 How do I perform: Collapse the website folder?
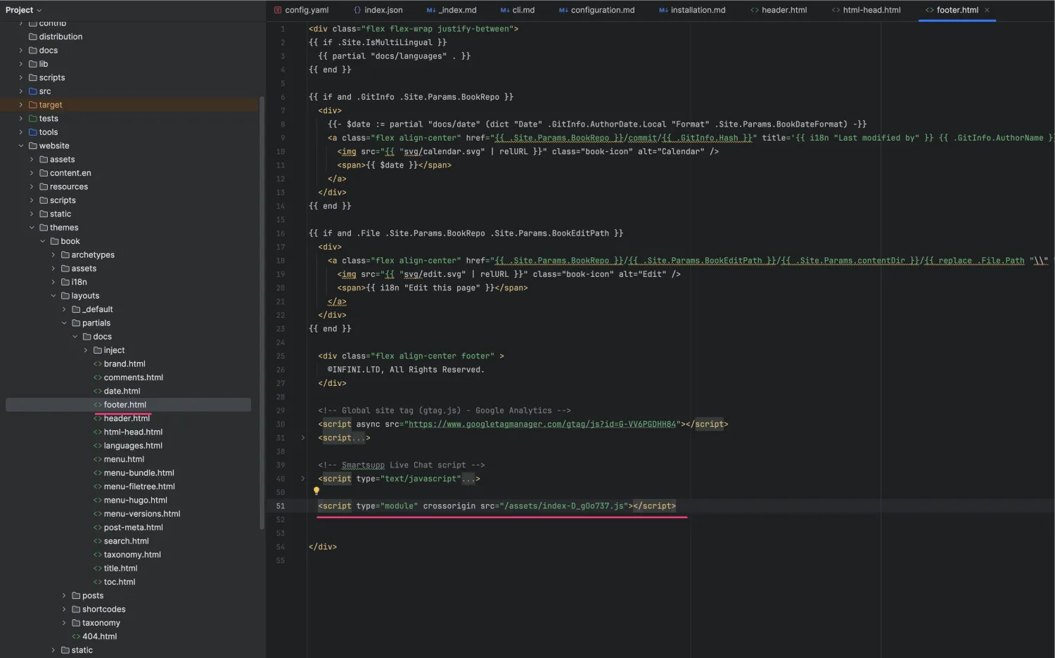[21, 146]
